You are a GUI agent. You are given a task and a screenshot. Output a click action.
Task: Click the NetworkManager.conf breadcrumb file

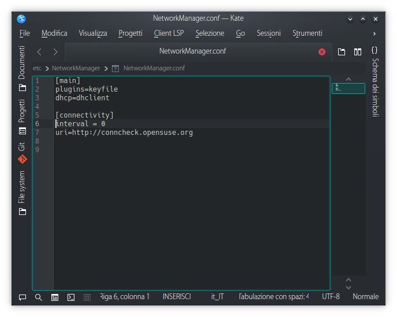coord(154,68)
